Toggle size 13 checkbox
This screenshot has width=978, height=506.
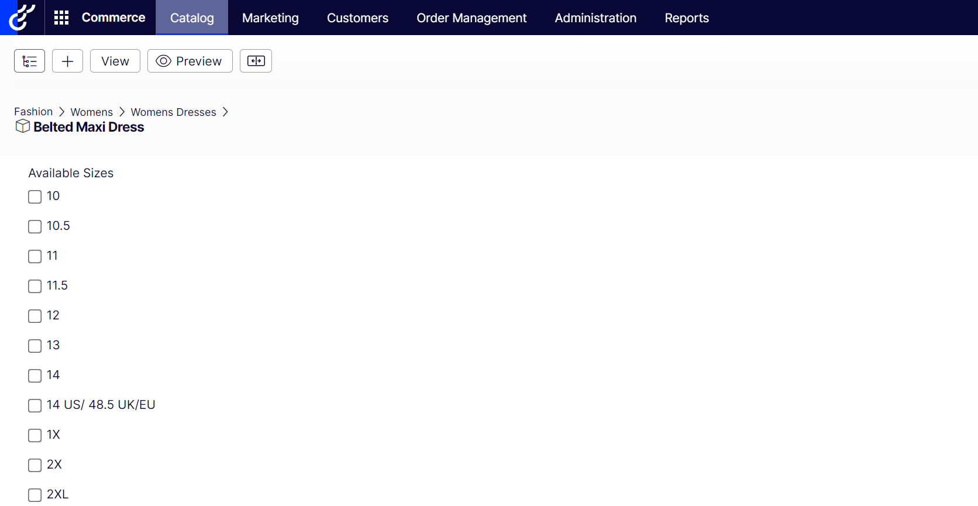pyautogui.click(x=35, y=346)
